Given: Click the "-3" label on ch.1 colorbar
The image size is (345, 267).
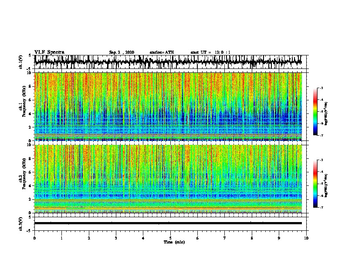Looking at the screenshot, I should pos(321,88).
